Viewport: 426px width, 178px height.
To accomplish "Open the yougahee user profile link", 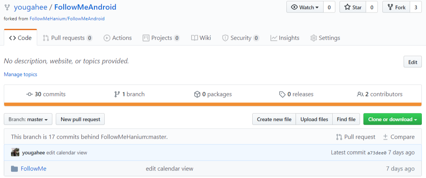I will (30, 7).
